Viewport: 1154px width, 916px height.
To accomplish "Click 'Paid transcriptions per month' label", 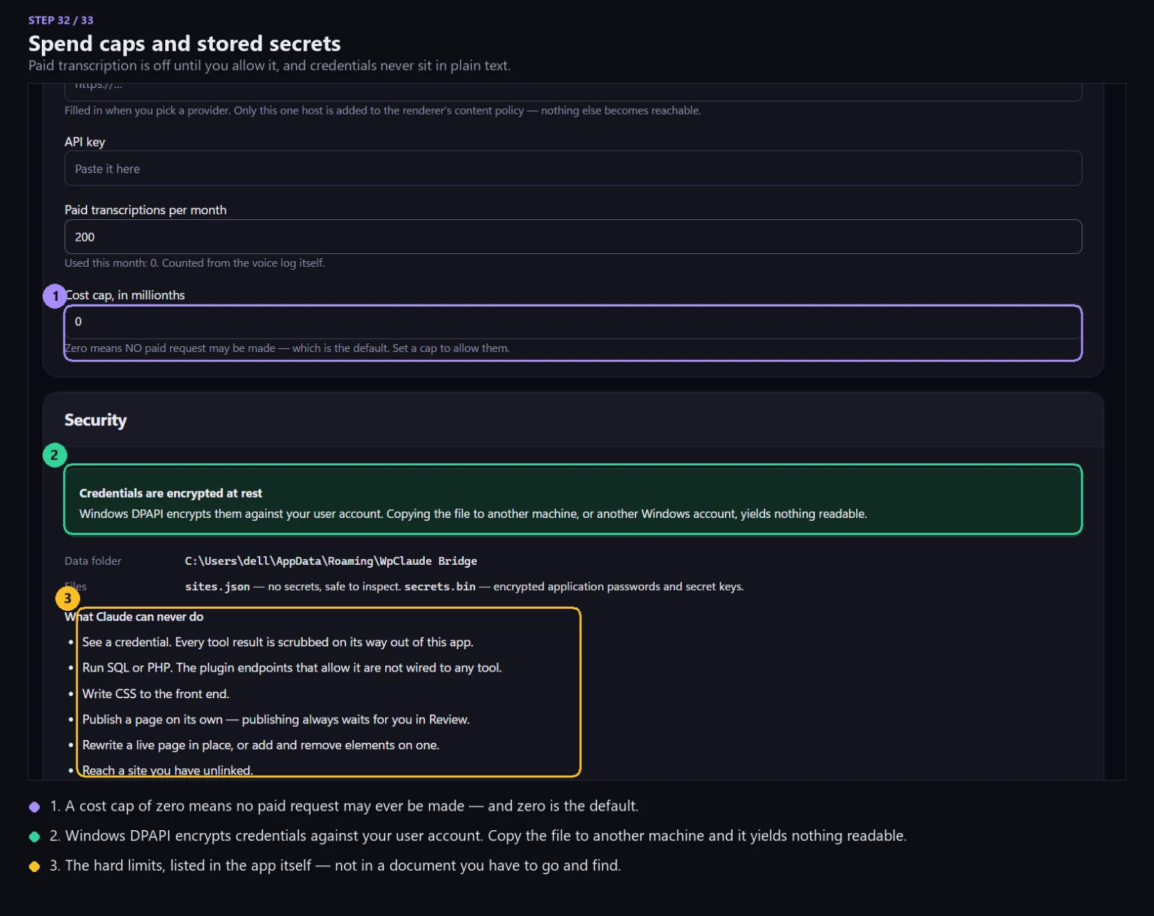I will coord(146,210).
